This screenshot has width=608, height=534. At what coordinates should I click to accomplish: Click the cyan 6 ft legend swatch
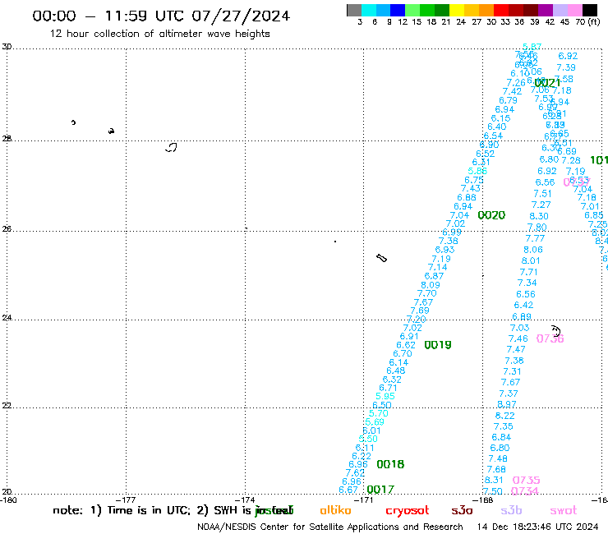(x=369, y=10)
